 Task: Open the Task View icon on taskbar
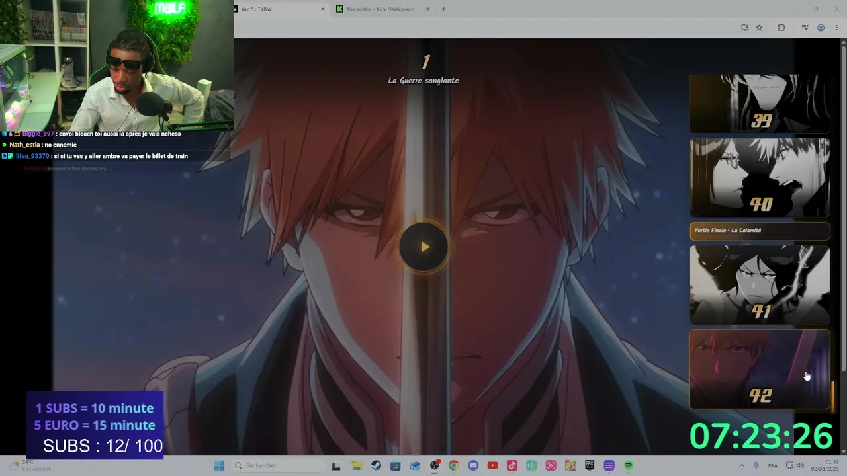point(336,465)
